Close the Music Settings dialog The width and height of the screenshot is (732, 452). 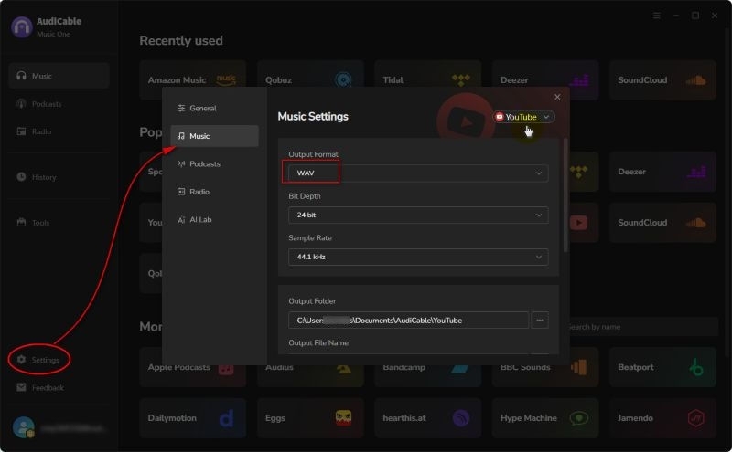click(x=557, y=97)
